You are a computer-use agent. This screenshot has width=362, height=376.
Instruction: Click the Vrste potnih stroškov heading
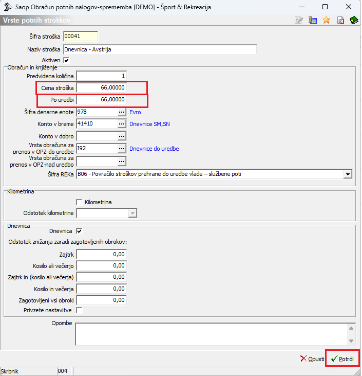(36, 20)
